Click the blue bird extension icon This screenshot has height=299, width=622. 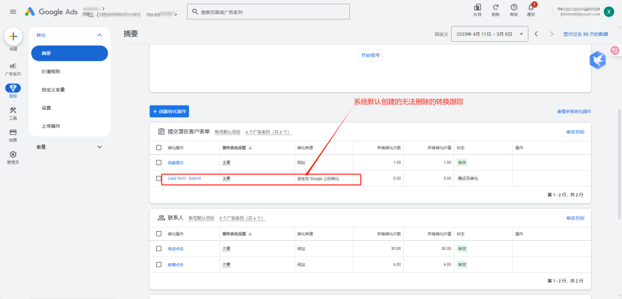pos(597,60)
